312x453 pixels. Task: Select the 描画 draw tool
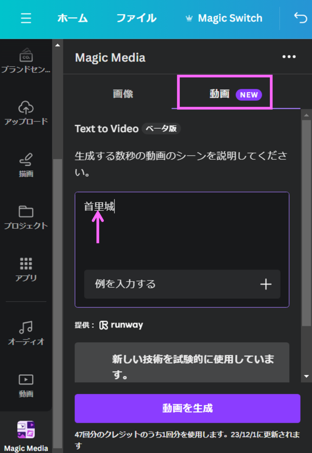coord(26,165)
